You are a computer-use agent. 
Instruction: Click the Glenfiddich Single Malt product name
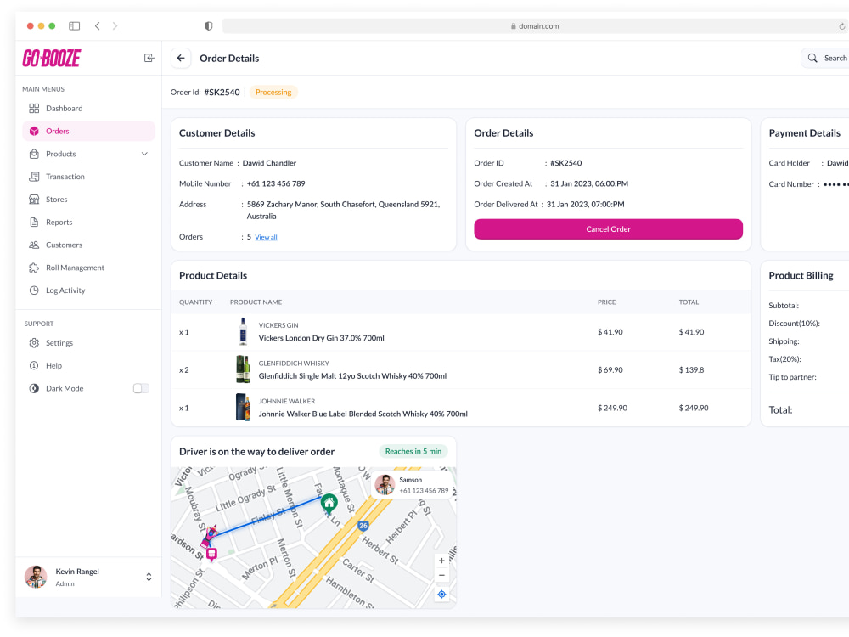click(x=352, y=376)
